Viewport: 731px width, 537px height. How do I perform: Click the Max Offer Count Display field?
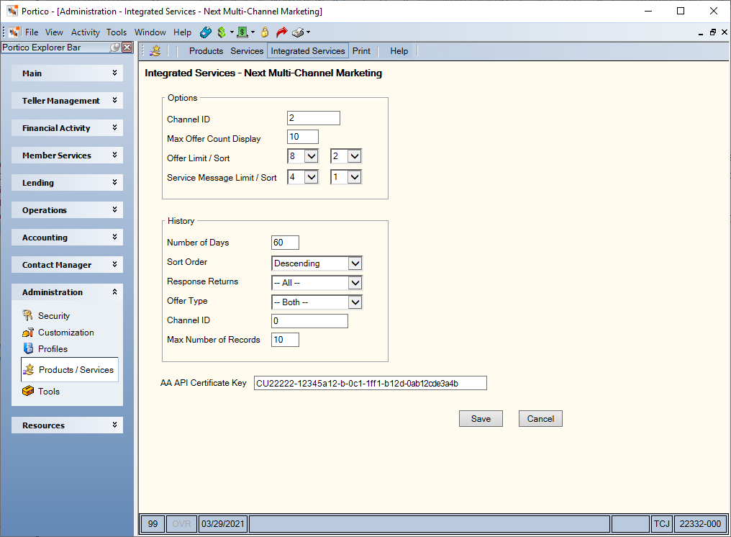[303, 137]
